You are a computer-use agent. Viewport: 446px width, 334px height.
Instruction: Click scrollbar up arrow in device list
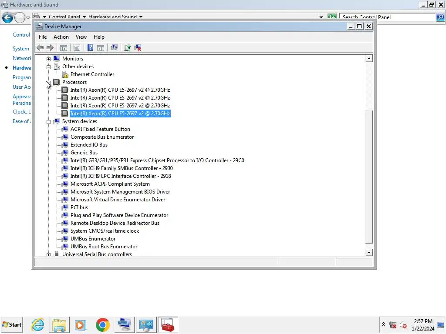pos(369,59)
